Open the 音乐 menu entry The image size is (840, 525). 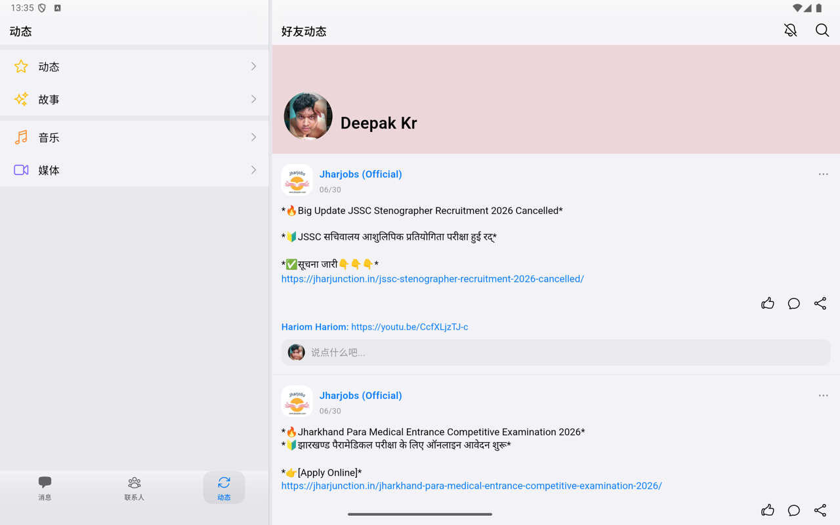coord(135,137)
